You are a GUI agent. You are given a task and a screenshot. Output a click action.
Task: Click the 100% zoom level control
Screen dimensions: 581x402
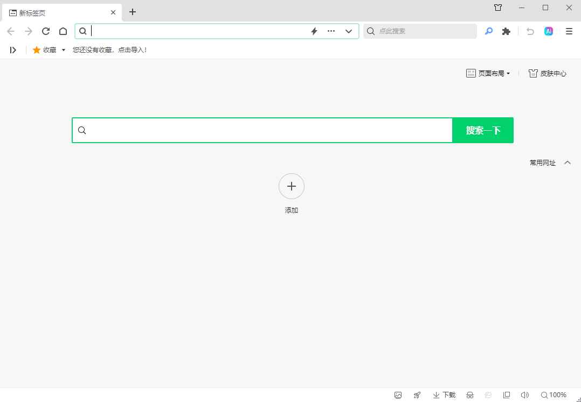554,395
